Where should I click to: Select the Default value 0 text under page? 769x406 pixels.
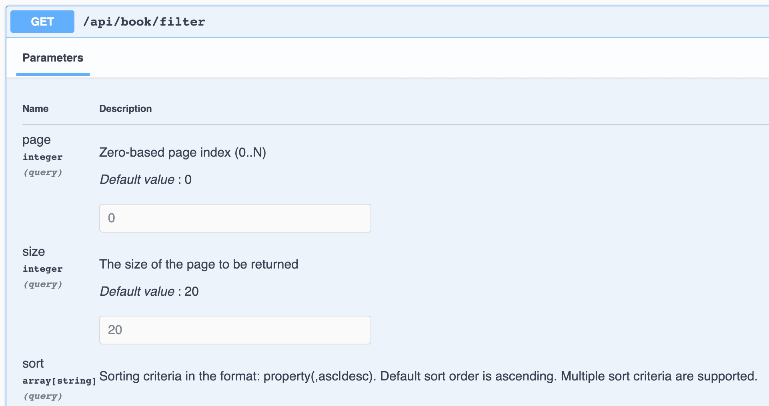click(146, 179)
